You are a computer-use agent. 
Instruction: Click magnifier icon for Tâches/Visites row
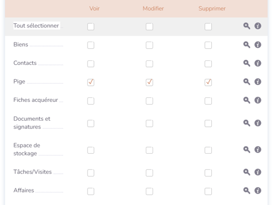(x=247, y=172)
